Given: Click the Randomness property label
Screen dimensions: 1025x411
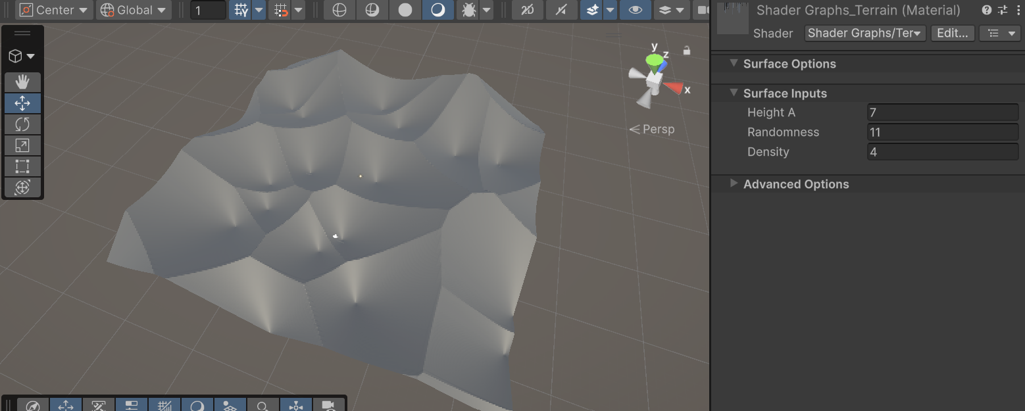Looking at the screenshot, I should [783, 132].
